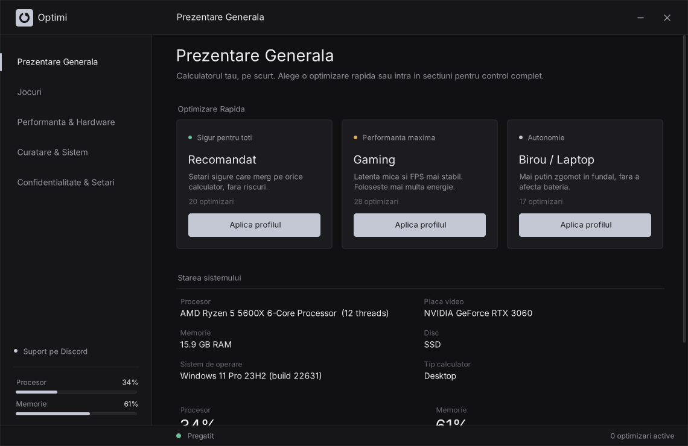Minimize the Optimi window

coord(640,17)
